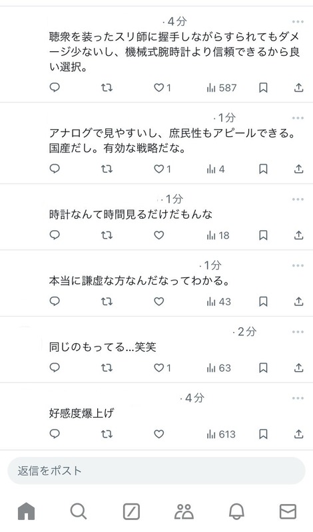Bookmark the 好感度爆上げ reply

263,434
